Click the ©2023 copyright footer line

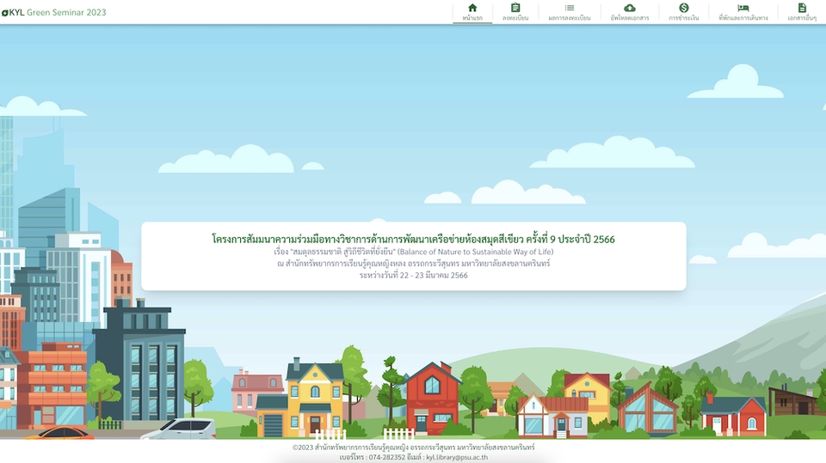[414, 448]
